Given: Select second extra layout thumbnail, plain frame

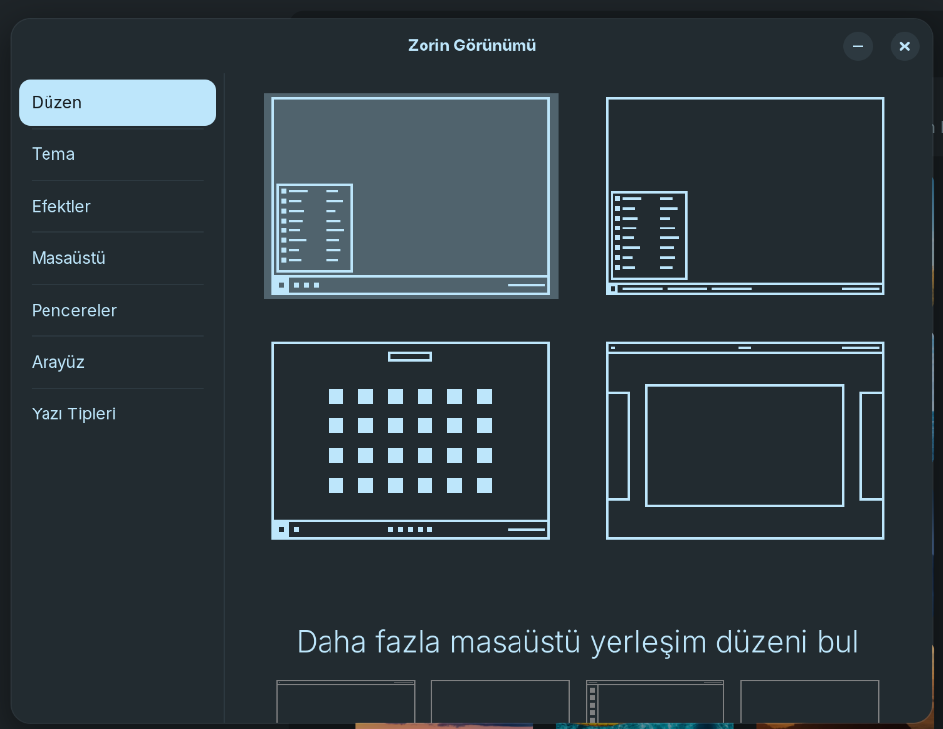Looking at the screenshot, I should 501,701.
